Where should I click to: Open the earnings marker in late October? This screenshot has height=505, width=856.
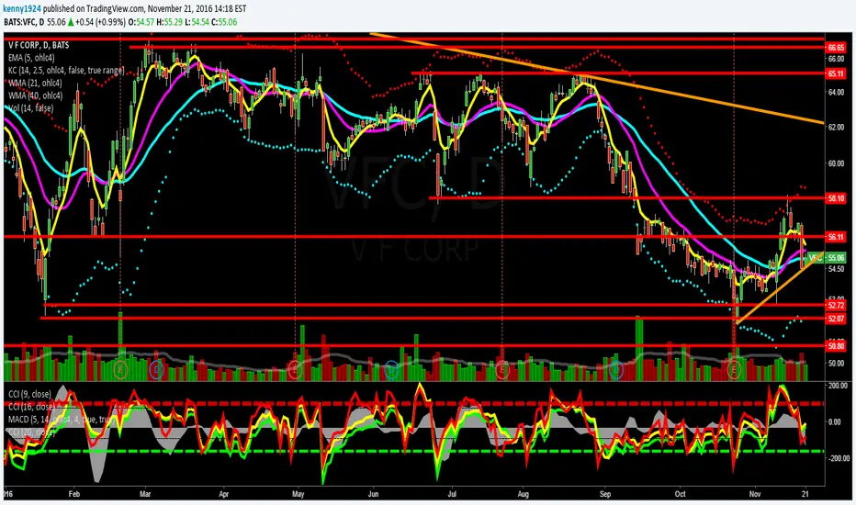[734, 370]
